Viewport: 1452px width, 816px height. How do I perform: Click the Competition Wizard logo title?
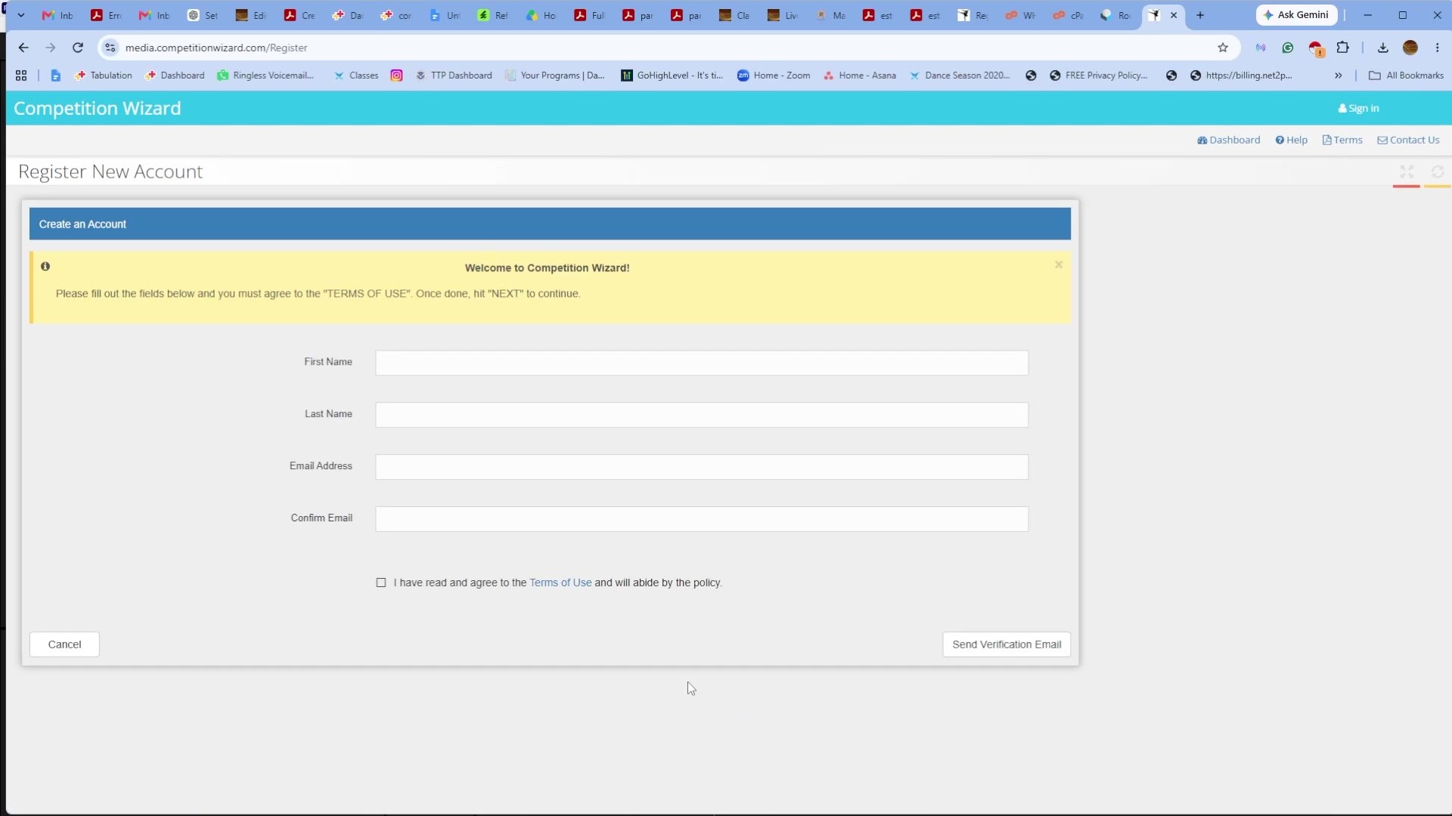tap(98, 109)
